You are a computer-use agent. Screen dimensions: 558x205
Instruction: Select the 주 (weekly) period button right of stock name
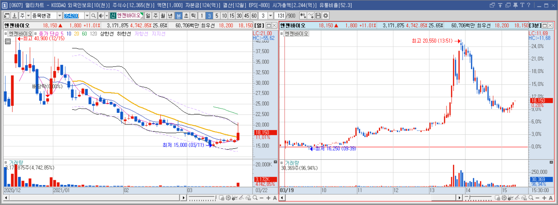pyautogui.click(x=155, y=16)
